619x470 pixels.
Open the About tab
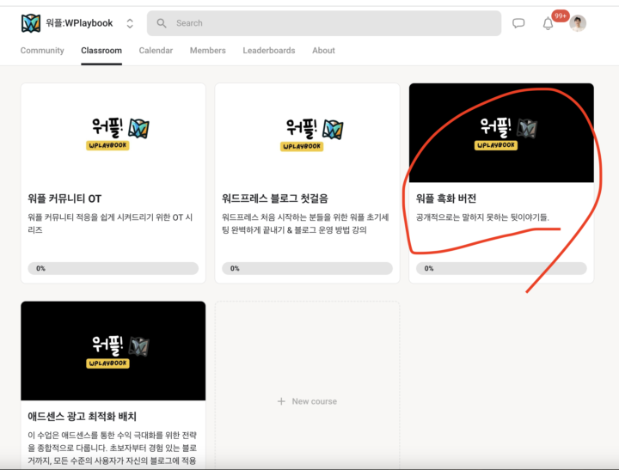click(x=323, y=51)
